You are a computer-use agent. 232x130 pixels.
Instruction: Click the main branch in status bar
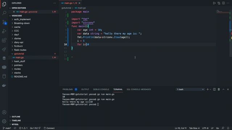pos(7,128)
